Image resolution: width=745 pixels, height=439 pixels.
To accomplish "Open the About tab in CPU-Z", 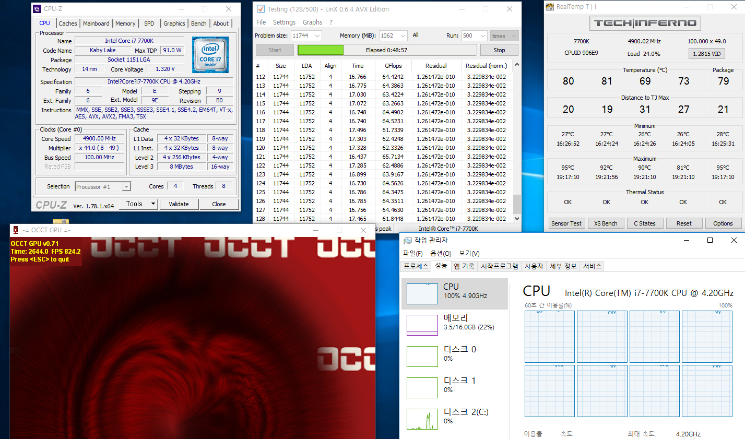I will [221, 23].
